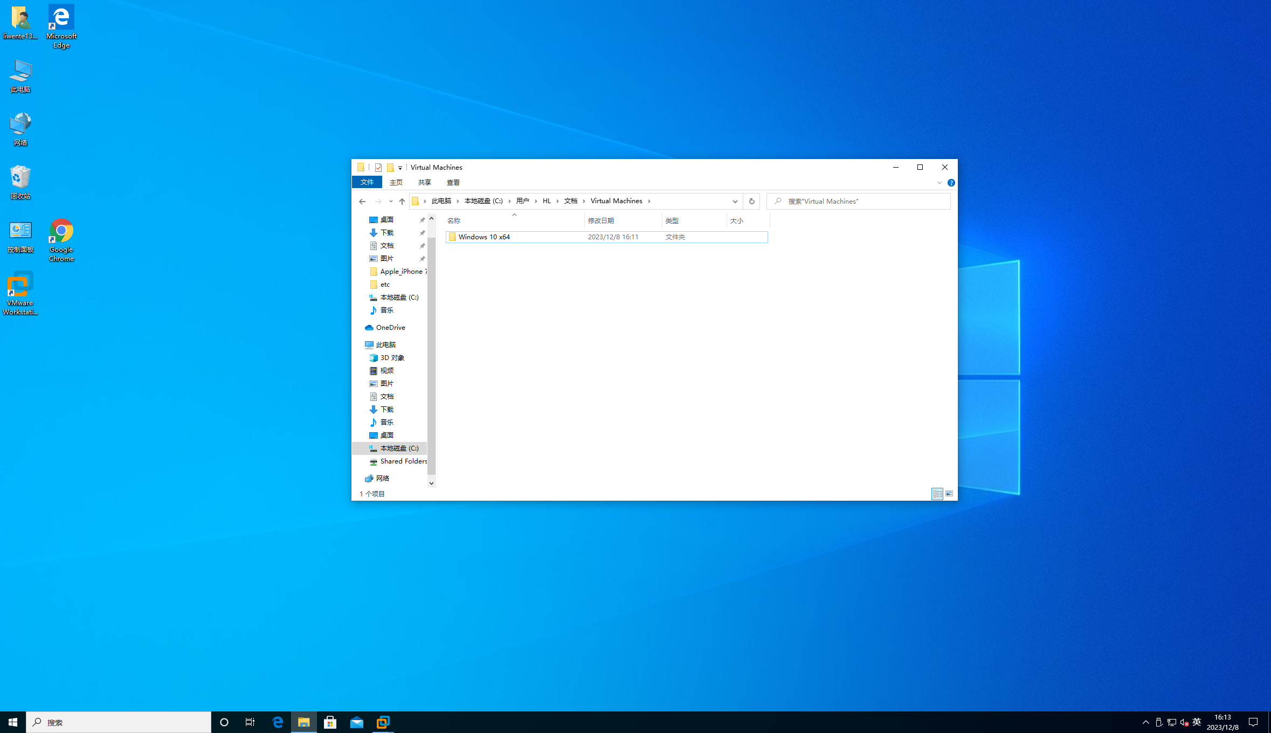
Task: Click 本地磁盘 (C:) in address breadcrumb
Action: coord(483,201)
